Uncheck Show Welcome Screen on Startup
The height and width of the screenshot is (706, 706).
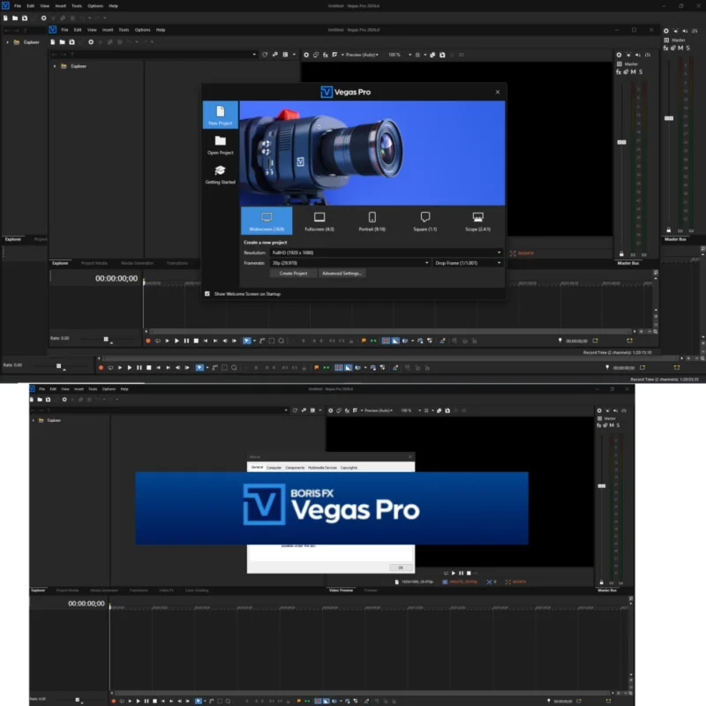[x=207, y=293]
